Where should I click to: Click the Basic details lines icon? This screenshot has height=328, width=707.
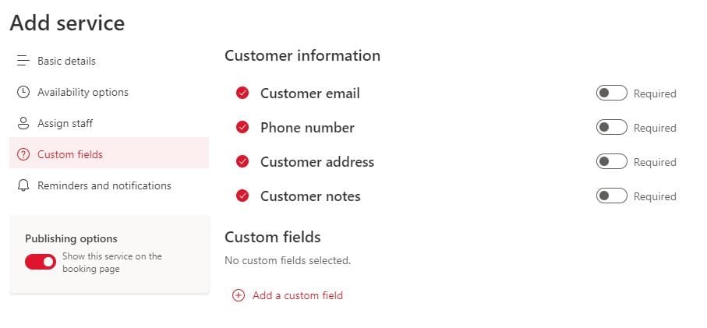(x=23, y=61)
